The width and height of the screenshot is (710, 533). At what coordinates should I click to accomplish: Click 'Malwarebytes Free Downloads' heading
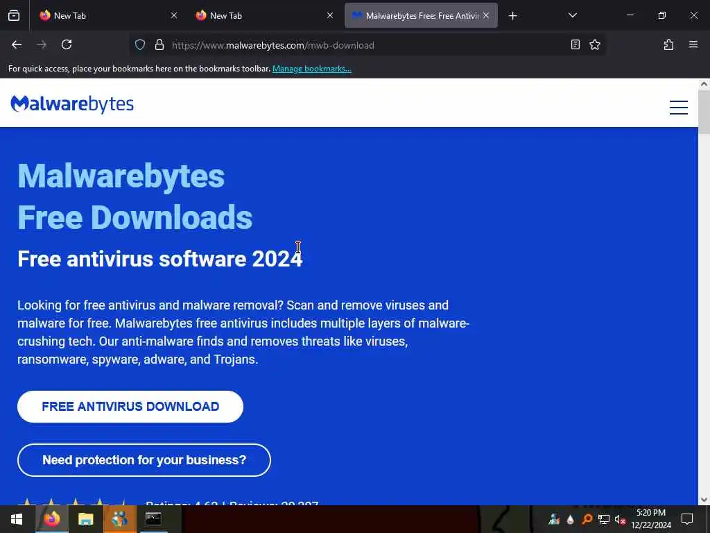coord(135,196)
